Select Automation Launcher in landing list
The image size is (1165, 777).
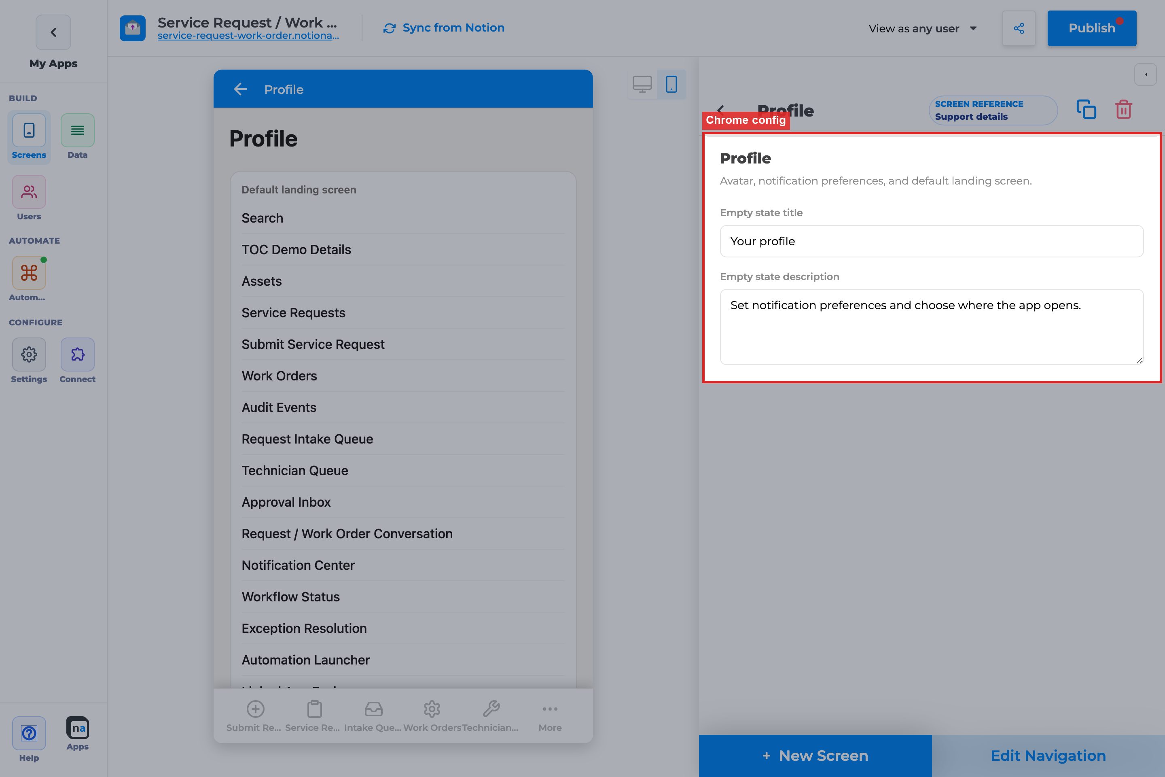tap(403, 660)
